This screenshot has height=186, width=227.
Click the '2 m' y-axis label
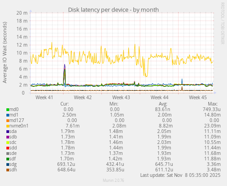click(x=23, y=85)
